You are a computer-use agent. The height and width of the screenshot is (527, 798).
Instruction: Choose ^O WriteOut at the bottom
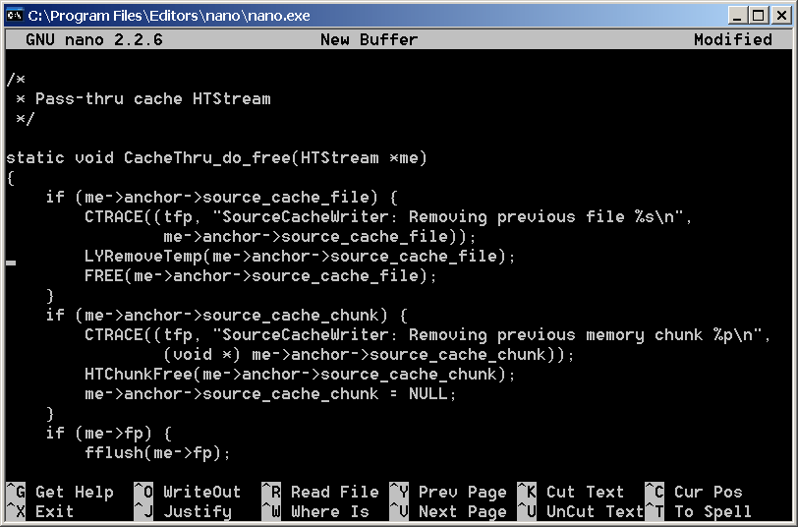[x=187, y=492]
